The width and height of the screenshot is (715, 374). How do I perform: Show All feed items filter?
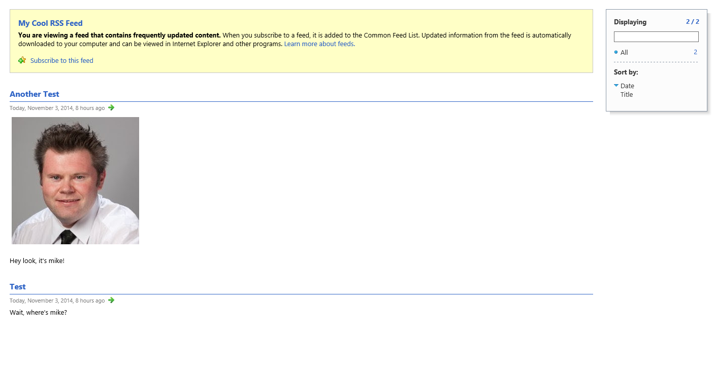click(624, 53)
